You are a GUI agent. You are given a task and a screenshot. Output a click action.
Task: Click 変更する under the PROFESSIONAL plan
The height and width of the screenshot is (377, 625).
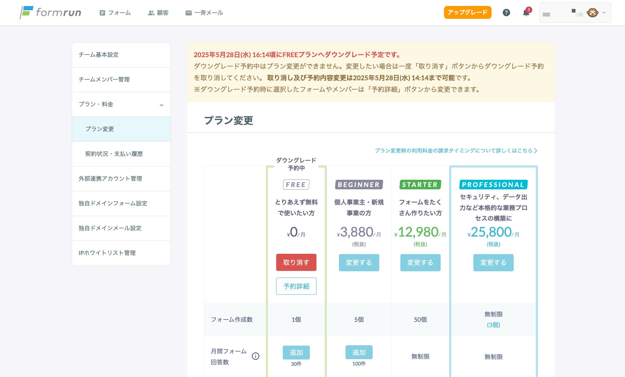[493, 263]
